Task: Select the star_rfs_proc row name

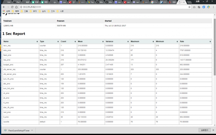Action: coord(8,108)
